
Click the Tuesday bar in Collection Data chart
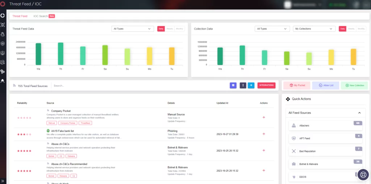(x=353, y=57)
